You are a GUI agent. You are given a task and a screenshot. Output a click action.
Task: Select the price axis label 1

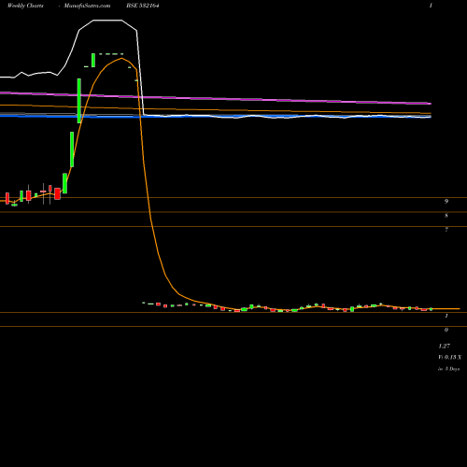[x=446, y=316]
